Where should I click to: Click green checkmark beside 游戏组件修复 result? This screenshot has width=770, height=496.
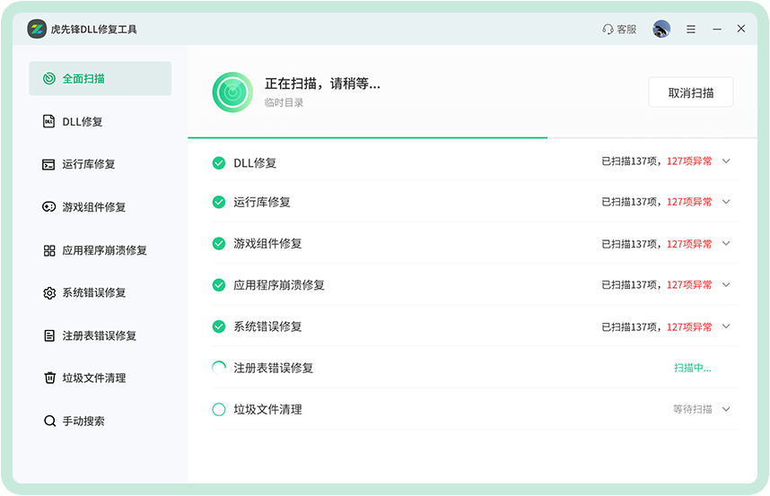click(x=218, y=243)
